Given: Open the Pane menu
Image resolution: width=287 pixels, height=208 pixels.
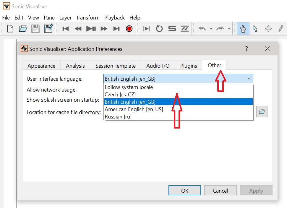Looking at the screenshot, I should 49,18.
